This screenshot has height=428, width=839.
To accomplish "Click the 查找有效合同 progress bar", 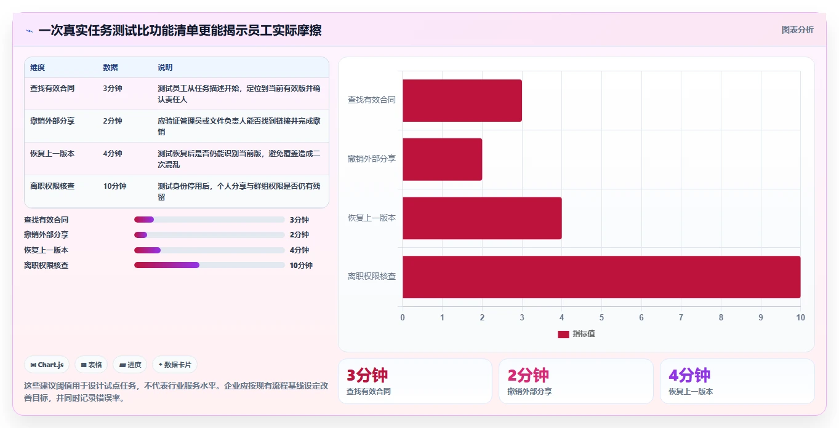I will [x=209, y=220].
